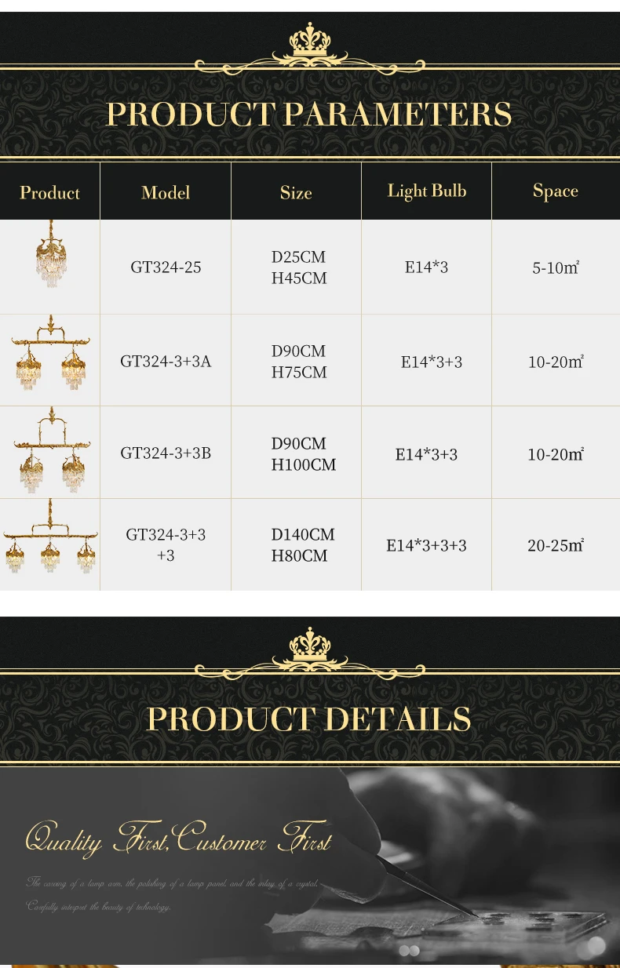The width and height of the screenshot is (620, 968).
Task: Click the Space column header
Action: pos(556,191)
